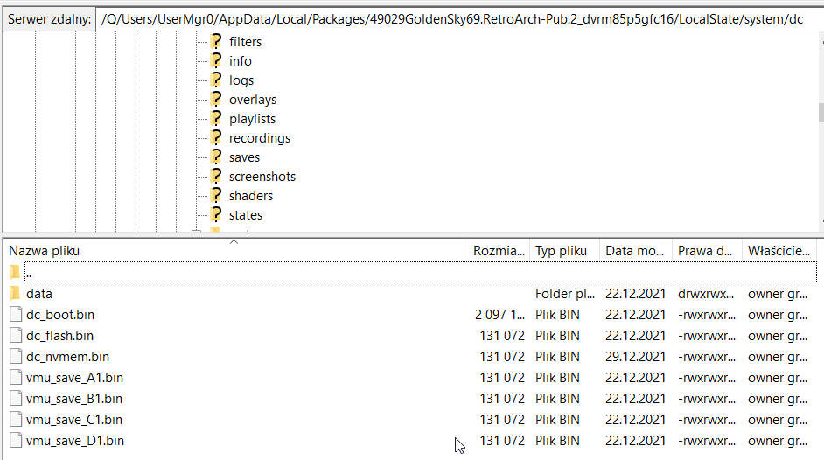Sort by the Typ pliku column header

561,251
